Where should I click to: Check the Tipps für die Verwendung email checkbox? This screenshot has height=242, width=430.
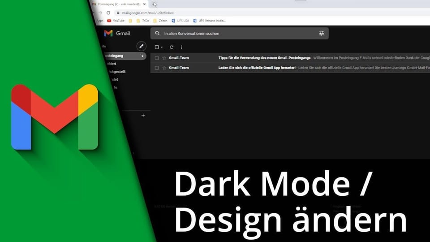157,58
